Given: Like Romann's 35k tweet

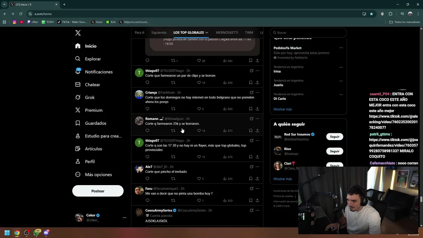Looking at the screenshot, I should [x=199, y=131].
